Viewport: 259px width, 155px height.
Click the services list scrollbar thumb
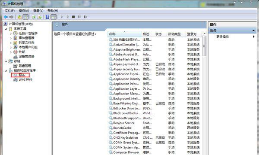click(x=204, y=46)
